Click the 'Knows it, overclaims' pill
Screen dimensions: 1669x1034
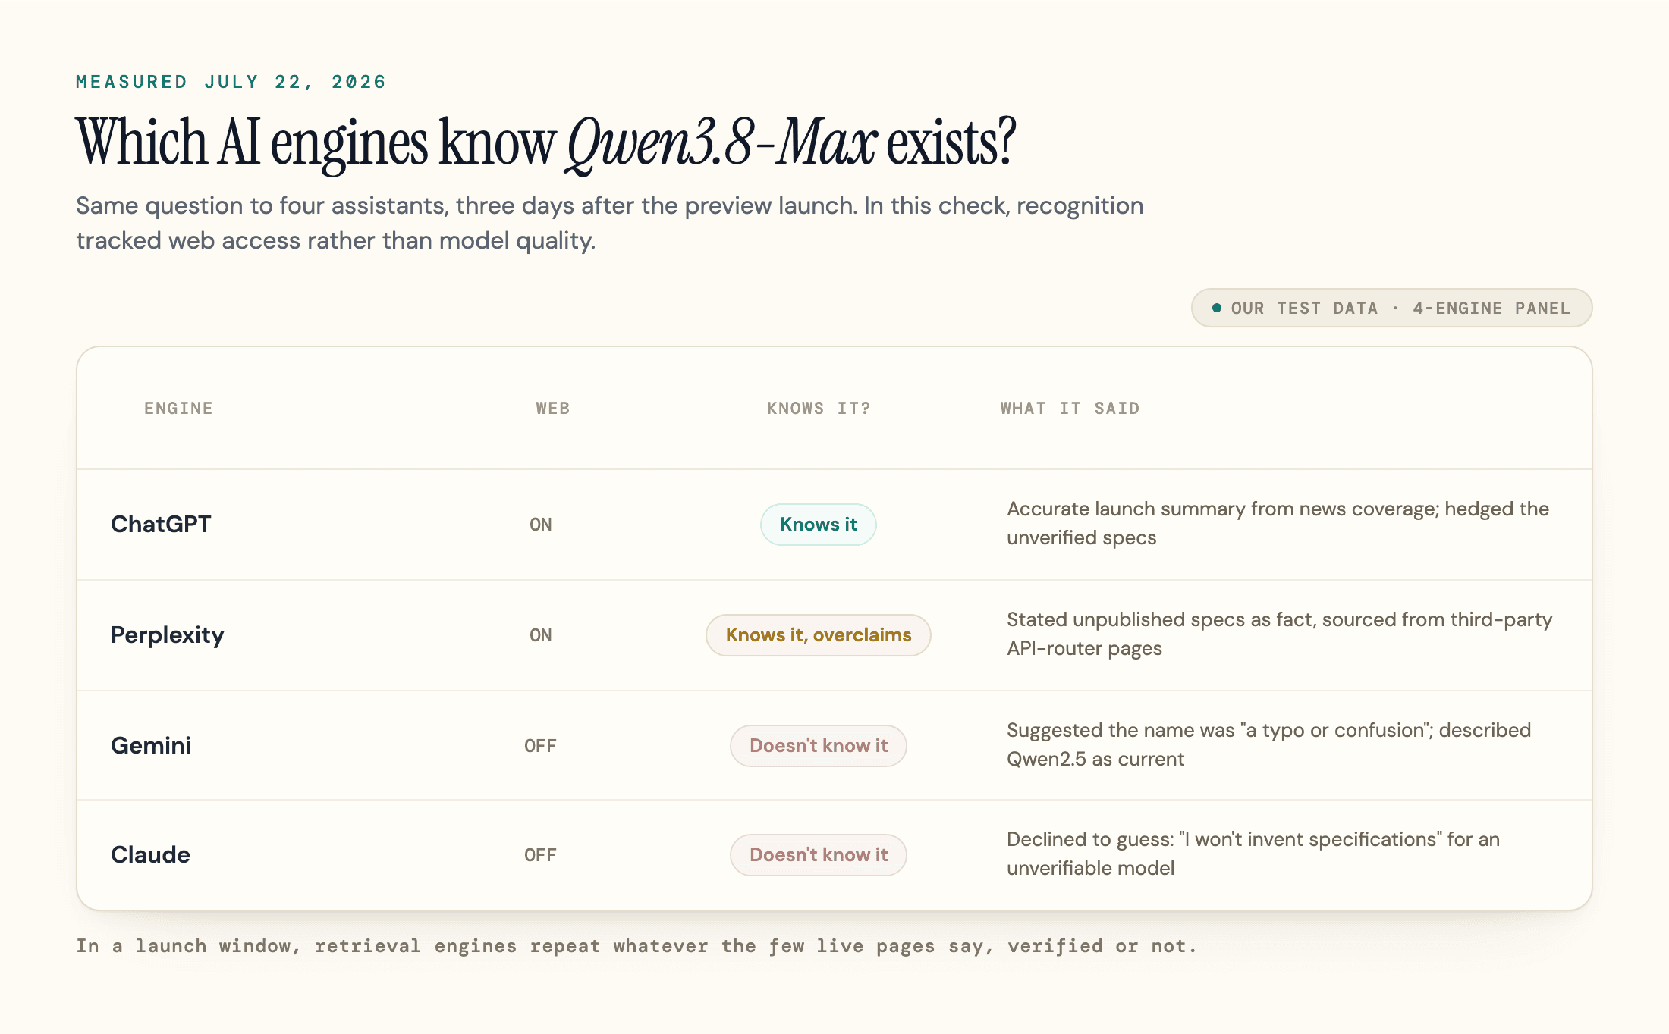click(x=818, y=635)
